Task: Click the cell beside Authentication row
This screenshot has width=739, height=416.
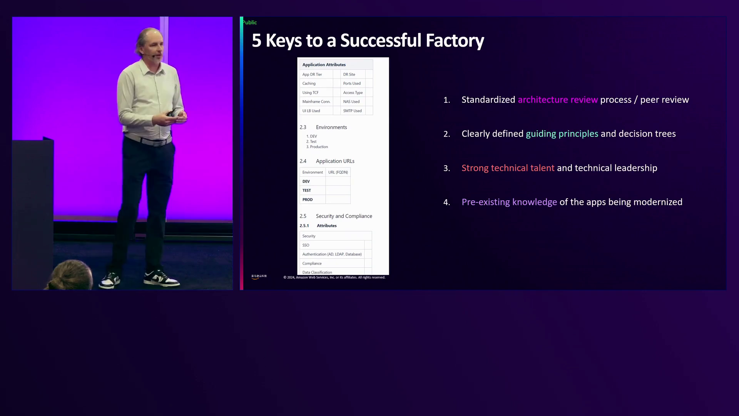Action: [x=368, y=254]
